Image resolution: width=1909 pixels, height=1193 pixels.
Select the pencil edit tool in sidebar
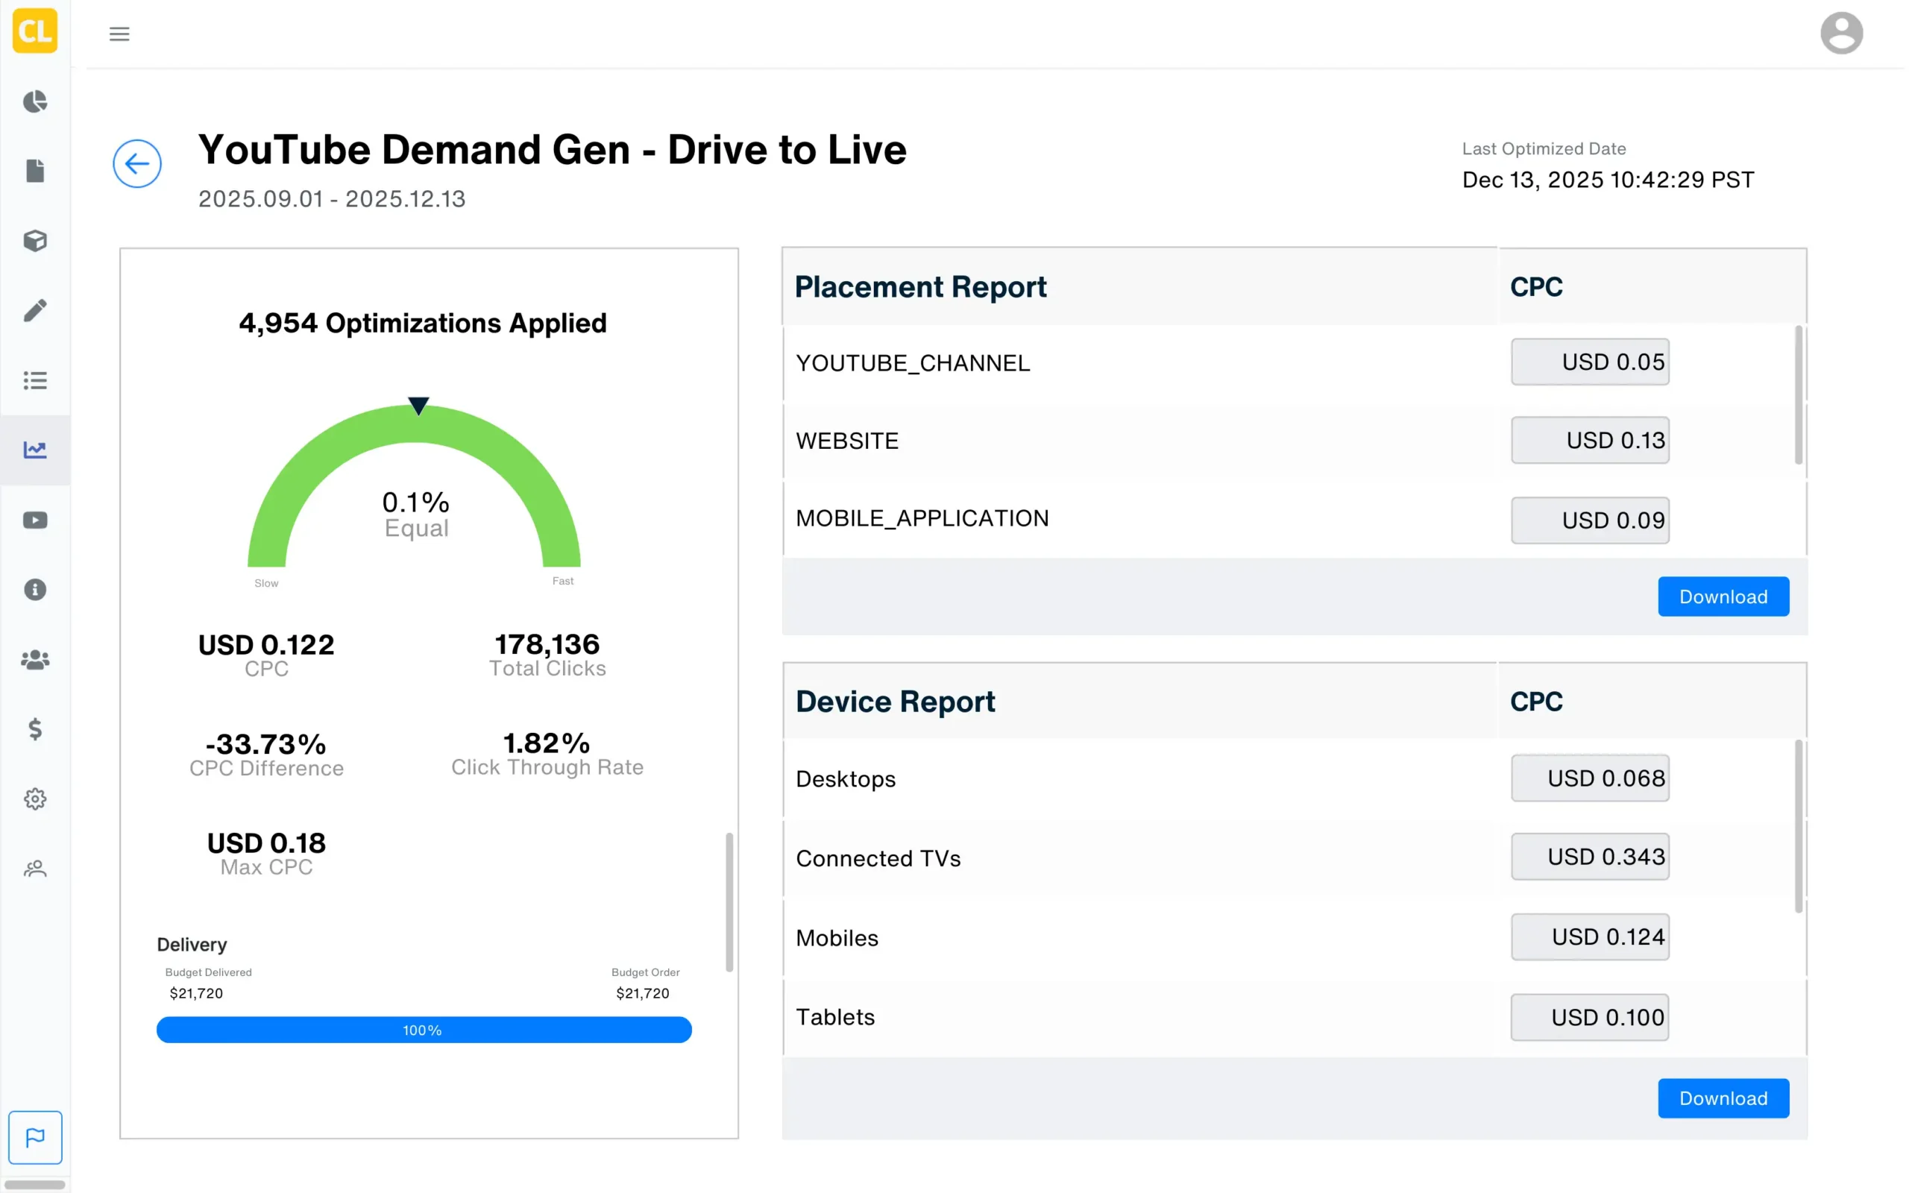click(35, 311)
